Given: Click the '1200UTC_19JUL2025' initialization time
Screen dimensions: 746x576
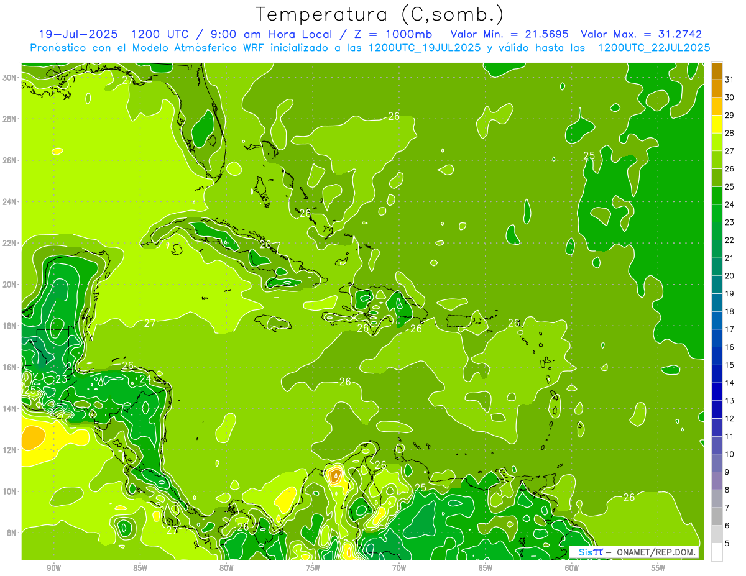Looking at the screenshot, I should [424, 47].
